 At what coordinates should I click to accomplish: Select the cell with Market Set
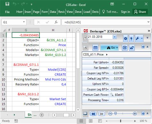(53, 99)
